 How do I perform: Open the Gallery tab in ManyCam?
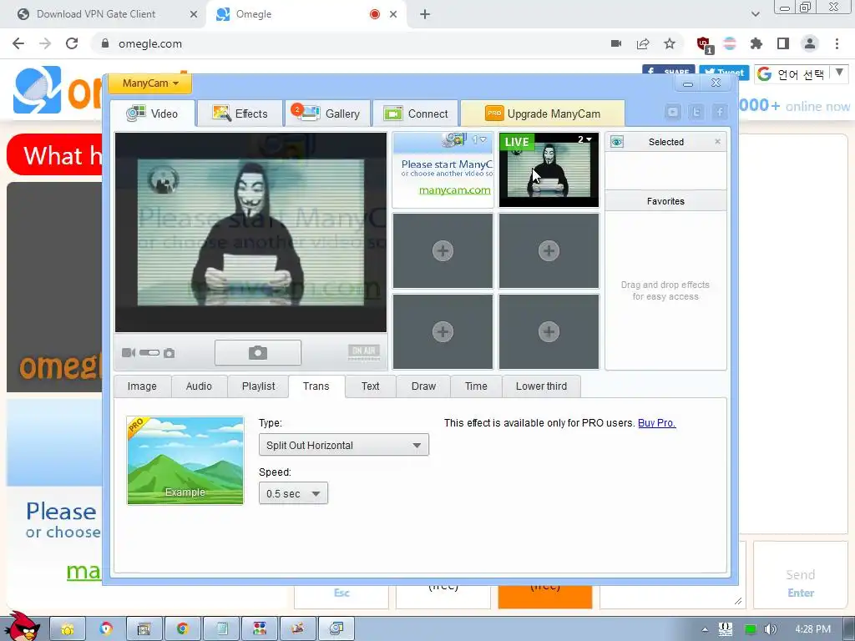pos(327,114)
